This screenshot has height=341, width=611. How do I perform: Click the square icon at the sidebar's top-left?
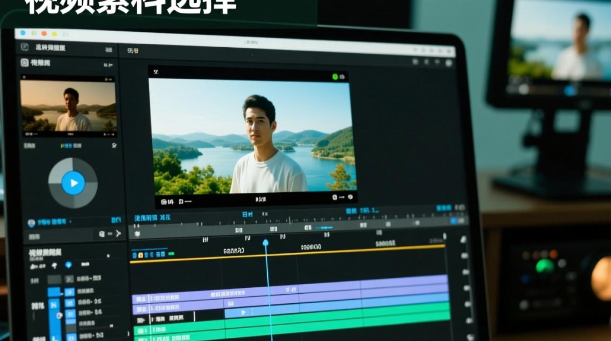[x=25, y=47]
